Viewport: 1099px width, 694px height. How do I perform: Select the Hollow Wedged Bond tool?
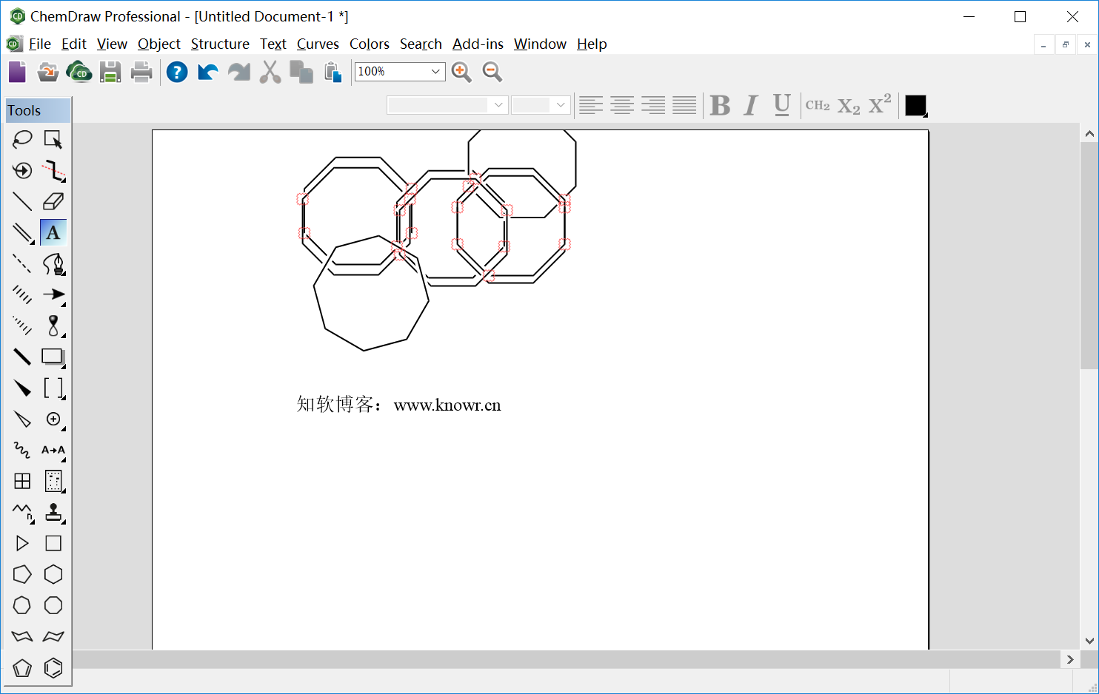(x=22, y=419)
